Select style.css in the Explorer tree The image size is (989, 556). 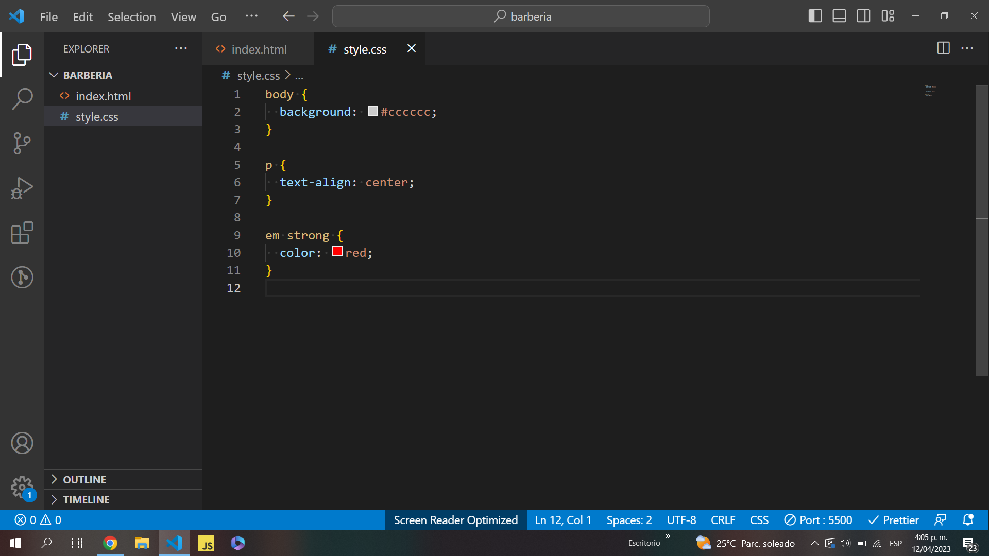pos(123,117)
